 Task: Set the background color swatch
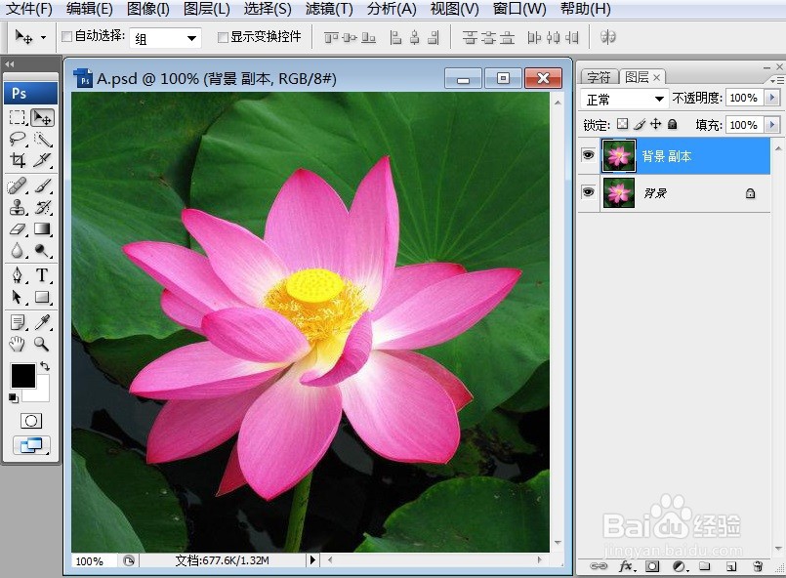[42, 393]
